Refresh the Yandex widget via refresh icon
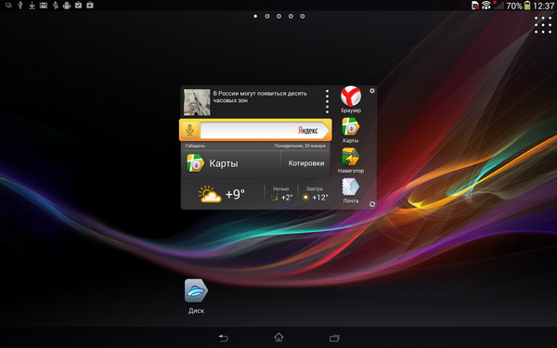The height and width of the screenshot is (348, 557). pos(372,204)
